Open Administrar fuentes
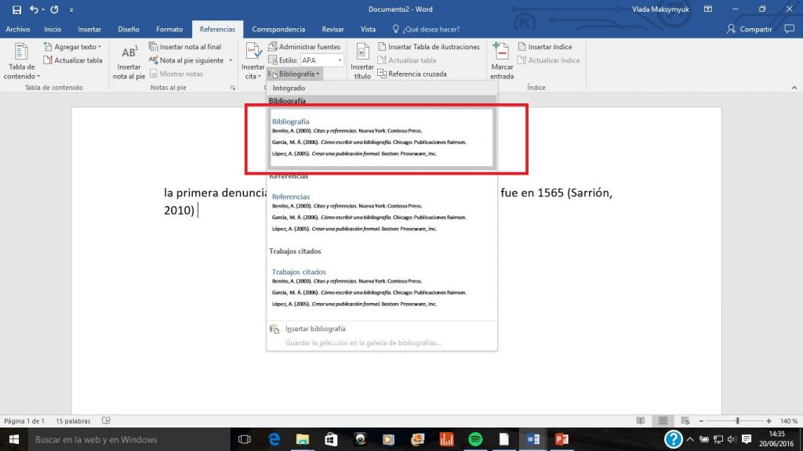 304,46
